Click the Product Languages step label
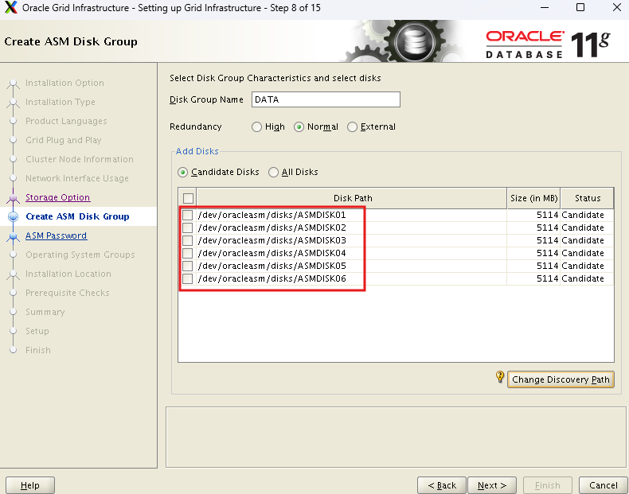This screenshot has width=629, height=494. tap(66, 121)
